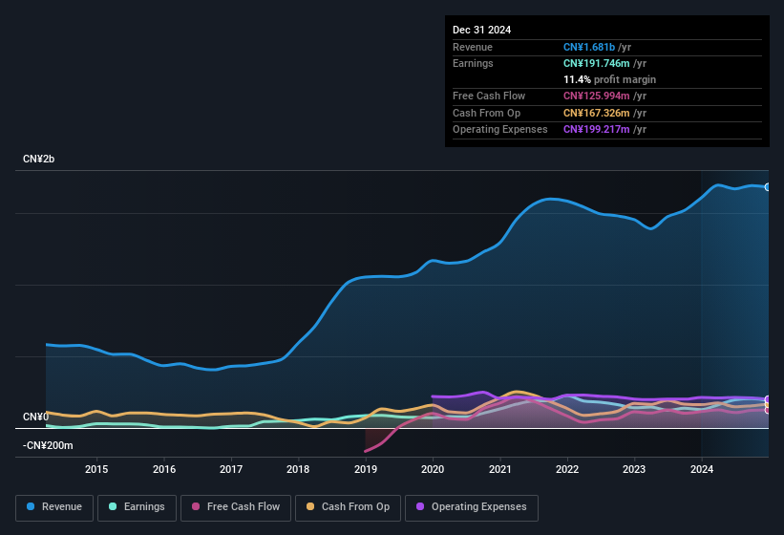Click the pink Free Cash Flow legend dot
Screen dimensions: 784x535
click(196, 507)
